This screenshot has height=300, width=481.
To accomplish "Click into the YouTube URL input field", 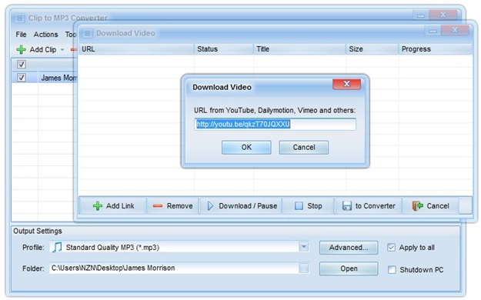I will [x=276, y=125].
